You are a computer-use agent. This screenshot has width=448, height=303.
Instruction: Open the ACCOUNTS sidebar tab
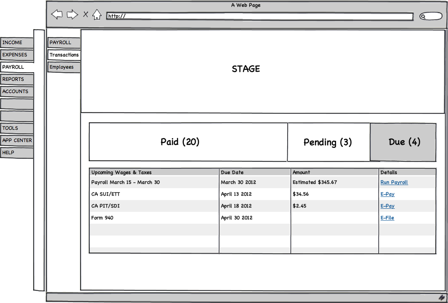17,92
